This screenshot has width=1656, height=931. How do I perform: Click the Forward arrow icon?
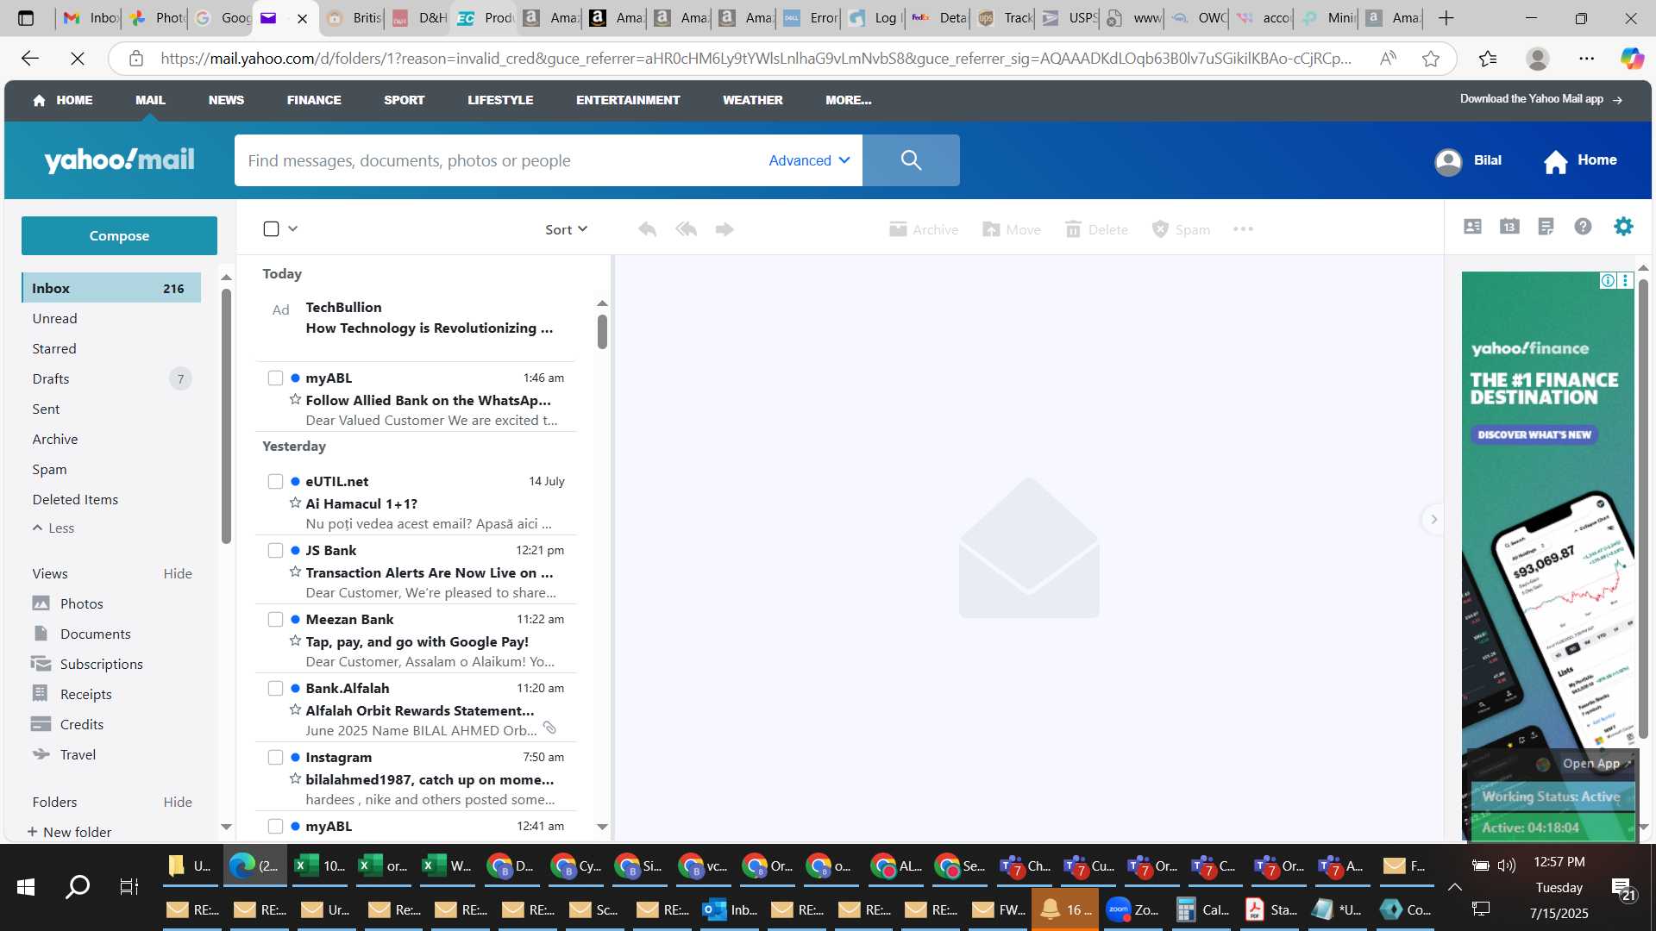coord(724,229)
